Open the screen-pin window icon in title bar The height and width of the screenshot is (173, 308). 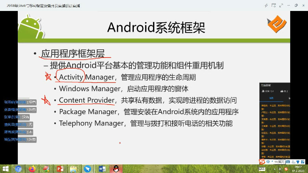click(274, 5)
